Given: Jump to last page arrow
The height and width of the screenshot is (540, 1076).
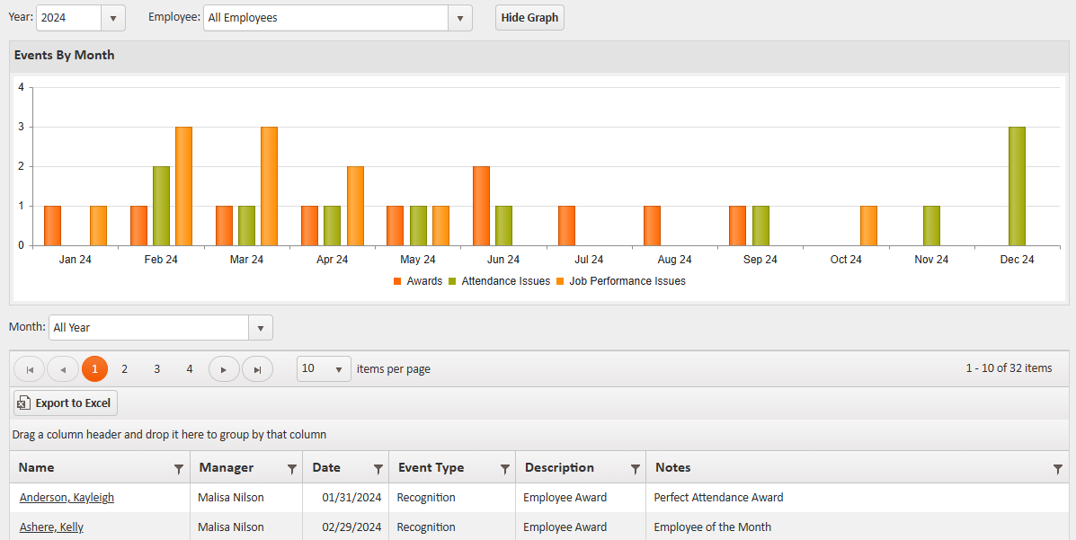Looking at the screenshot, I should tap(258, 369).
